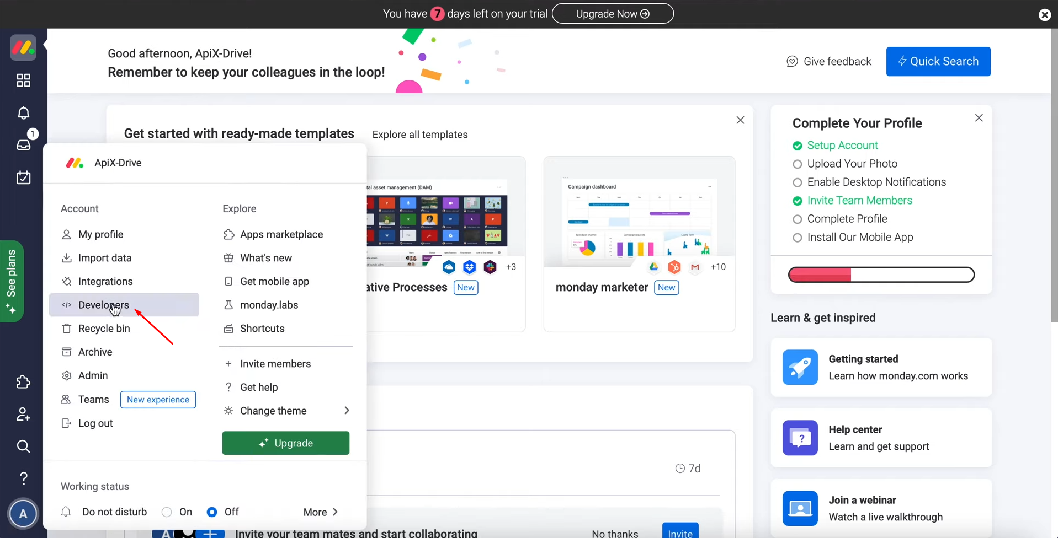Open Developers menu item
The width and height of the screenshot is (1058, 538).
pyautogui.click(x=124, y=305)
